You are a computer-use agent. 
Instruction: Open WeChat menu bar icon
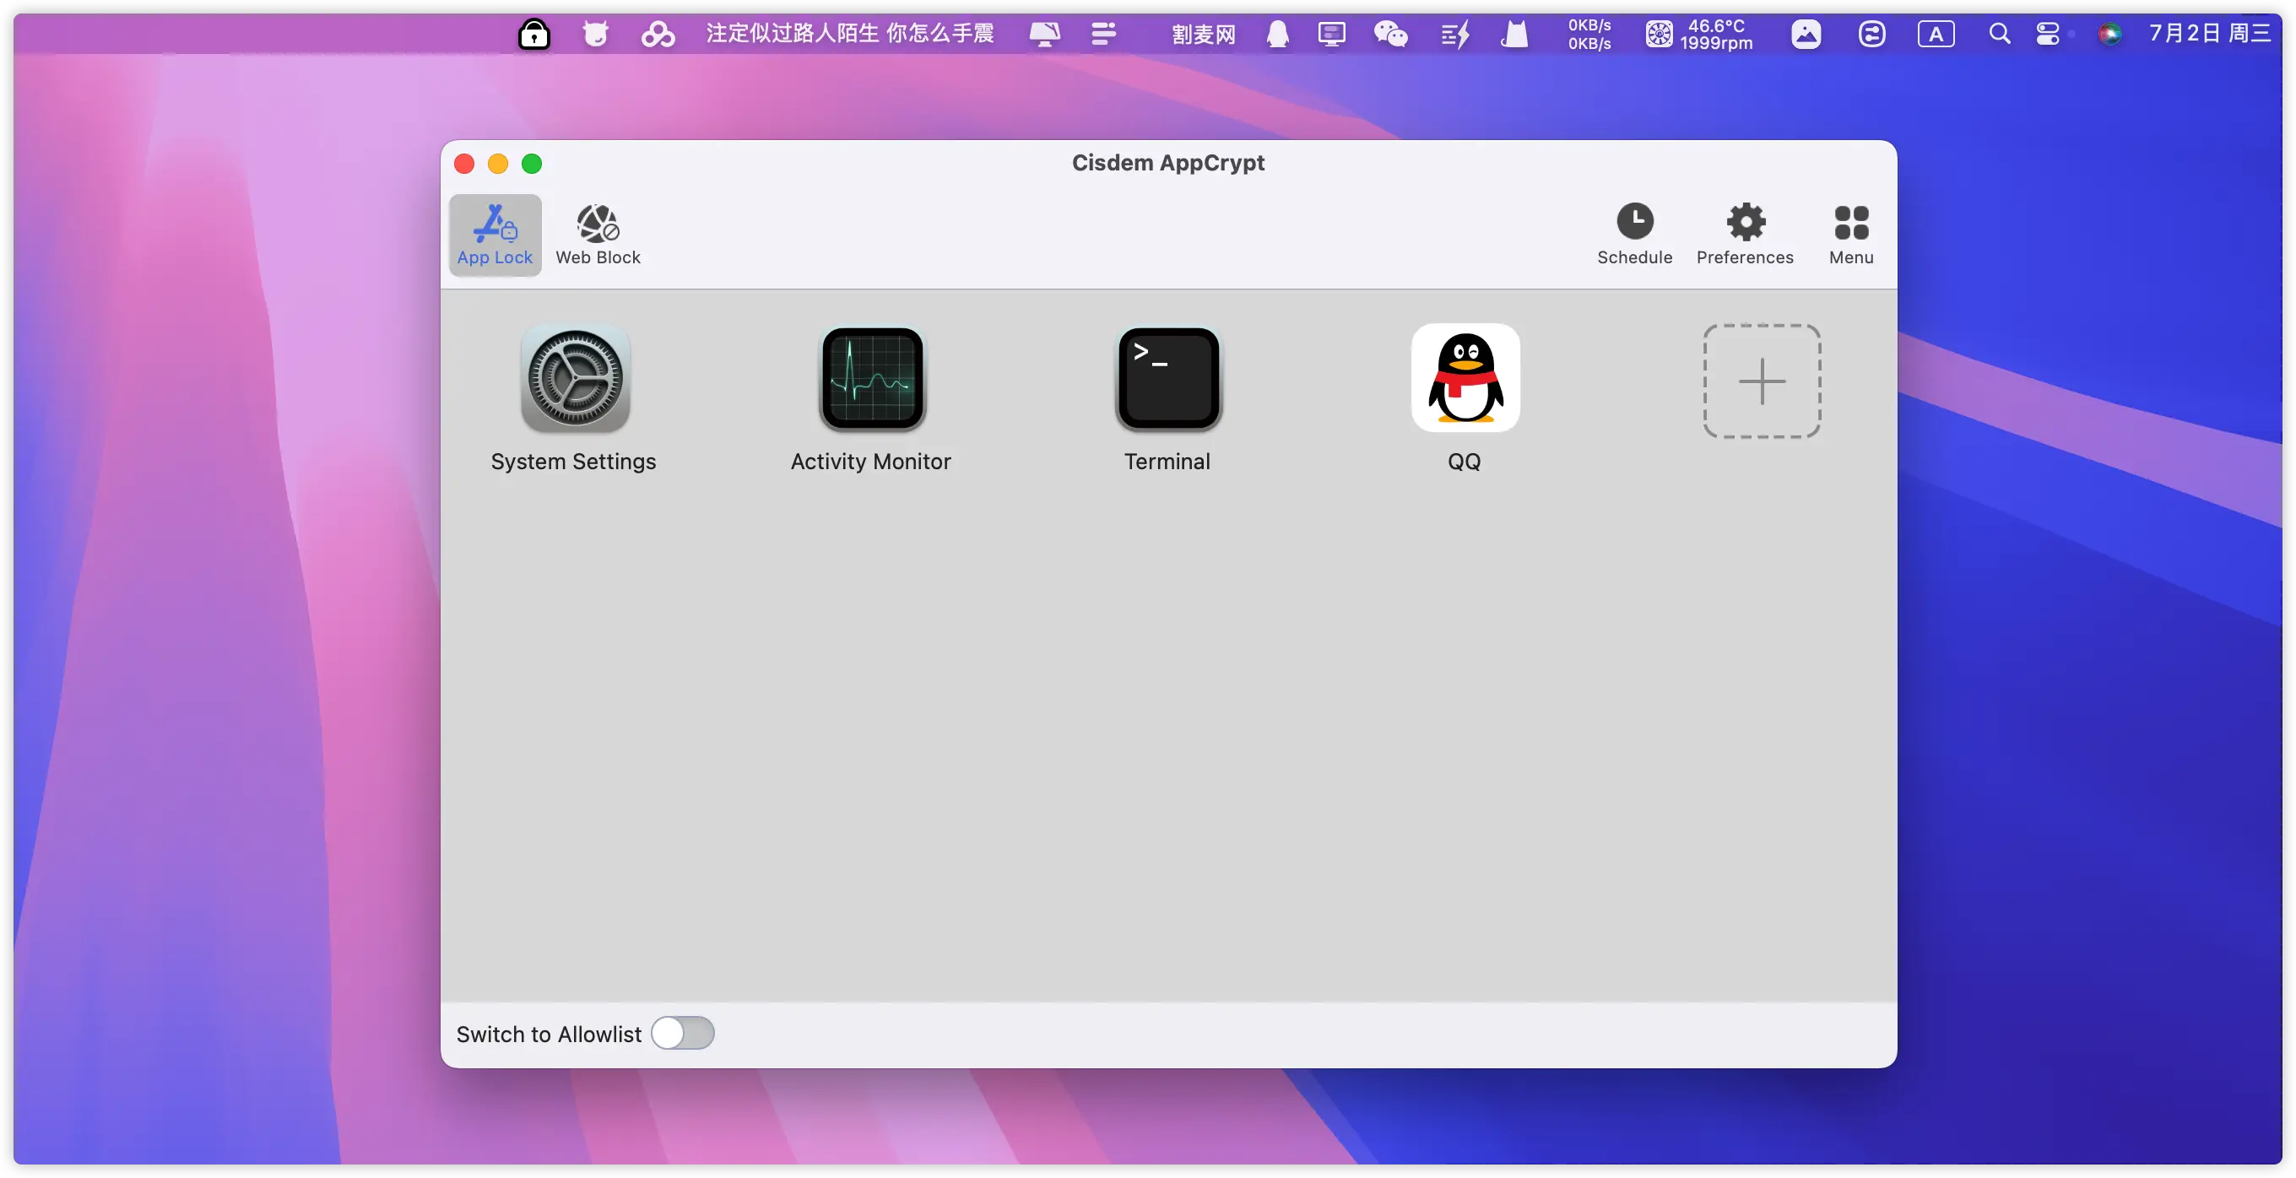[x=1389, y=34]
